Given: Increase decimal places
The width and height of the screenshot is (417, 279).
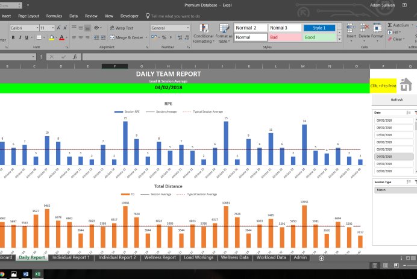Looking at the screenshot, I should click(180, 37).
